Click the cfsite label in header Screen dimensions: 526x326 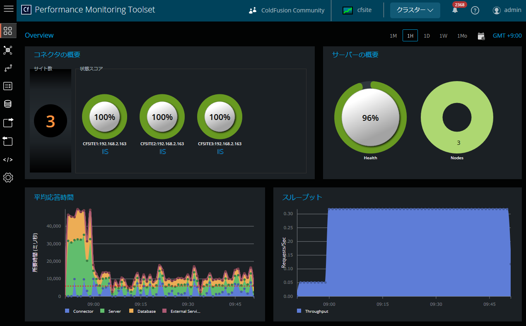[x=364, y=10]
